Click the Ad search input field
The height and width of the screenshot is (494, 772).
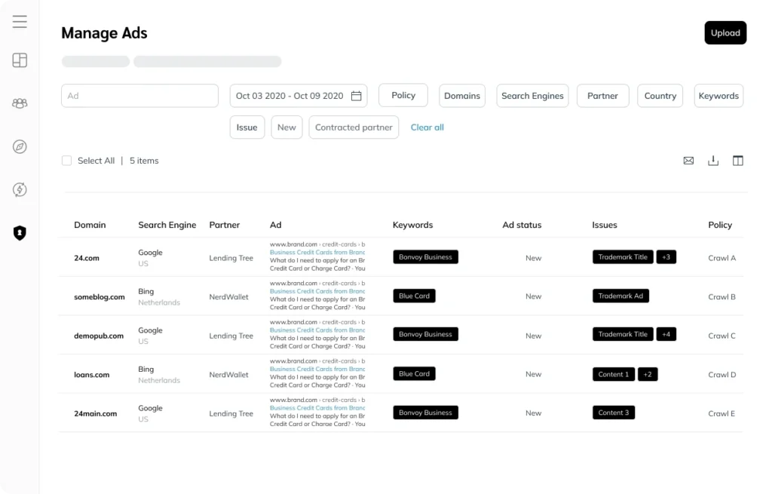139,96
